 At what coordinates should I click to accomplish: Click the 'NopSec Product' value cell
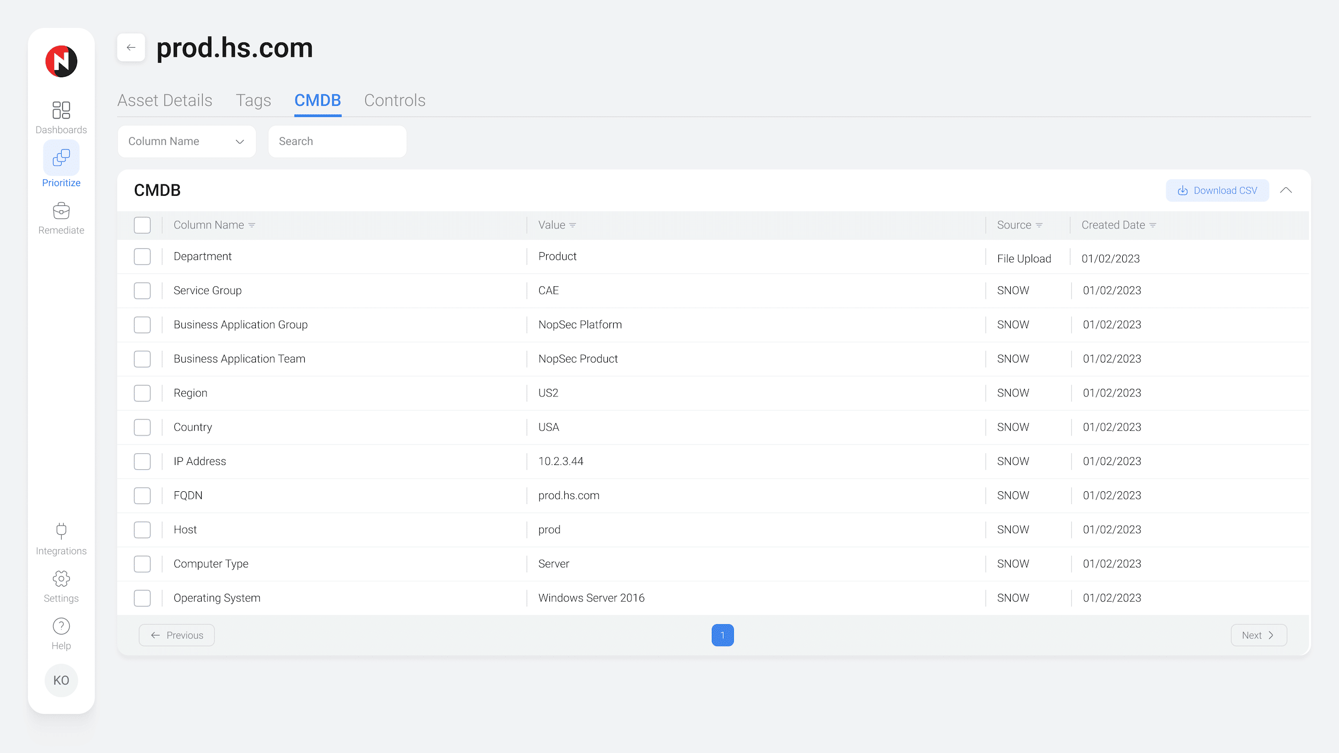click(578, 359)
